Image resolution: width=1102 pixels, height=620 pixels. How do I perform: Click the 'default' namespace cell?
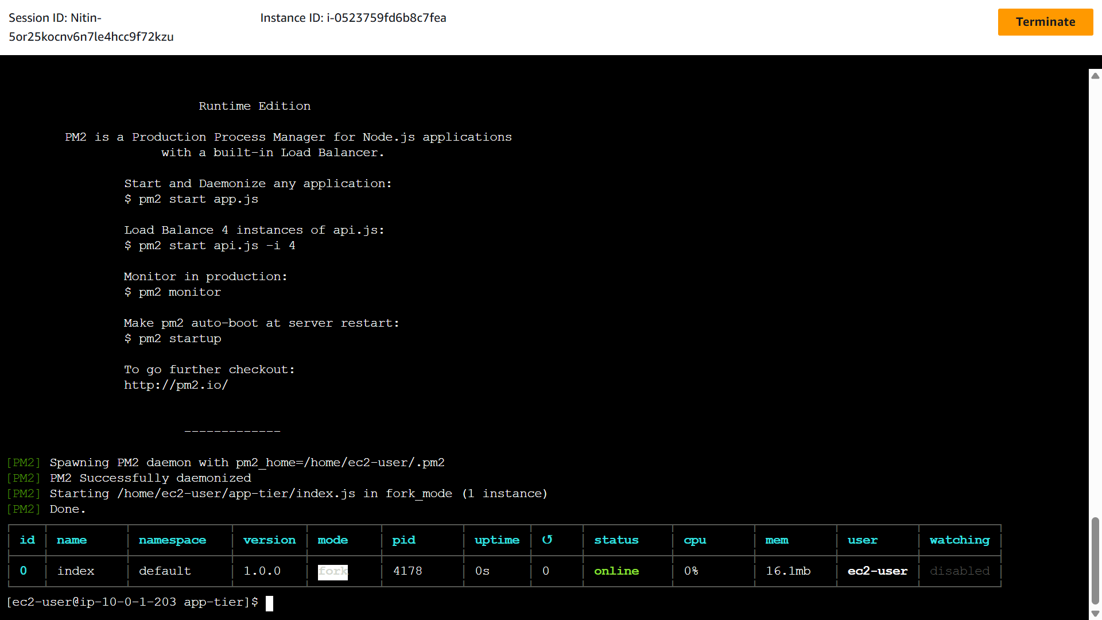coord(165,571)
